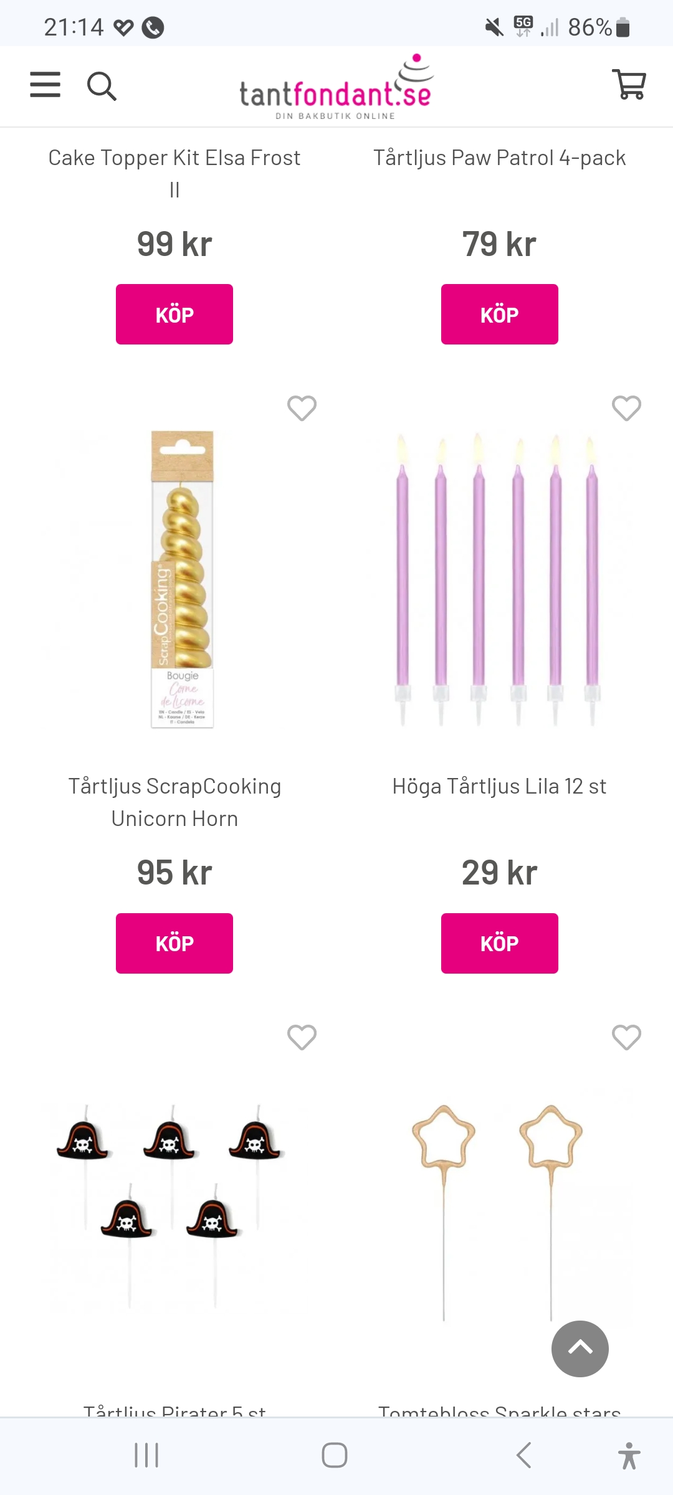The height and width of the screenshot is (1495, 673).
Task: Favorite the Höga Tårtljus Lila candles
Action: click(626, 409)
